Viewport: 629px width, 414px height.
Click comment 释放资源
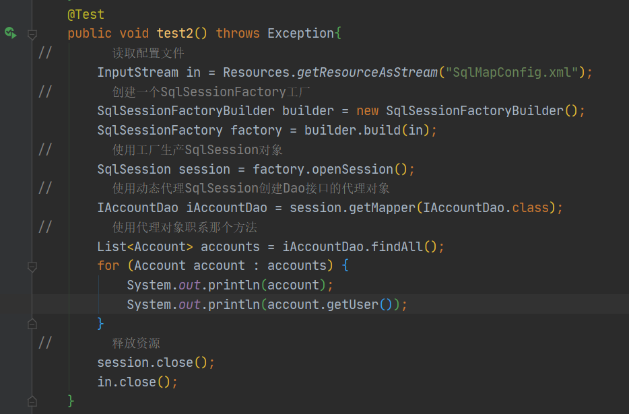136,343
